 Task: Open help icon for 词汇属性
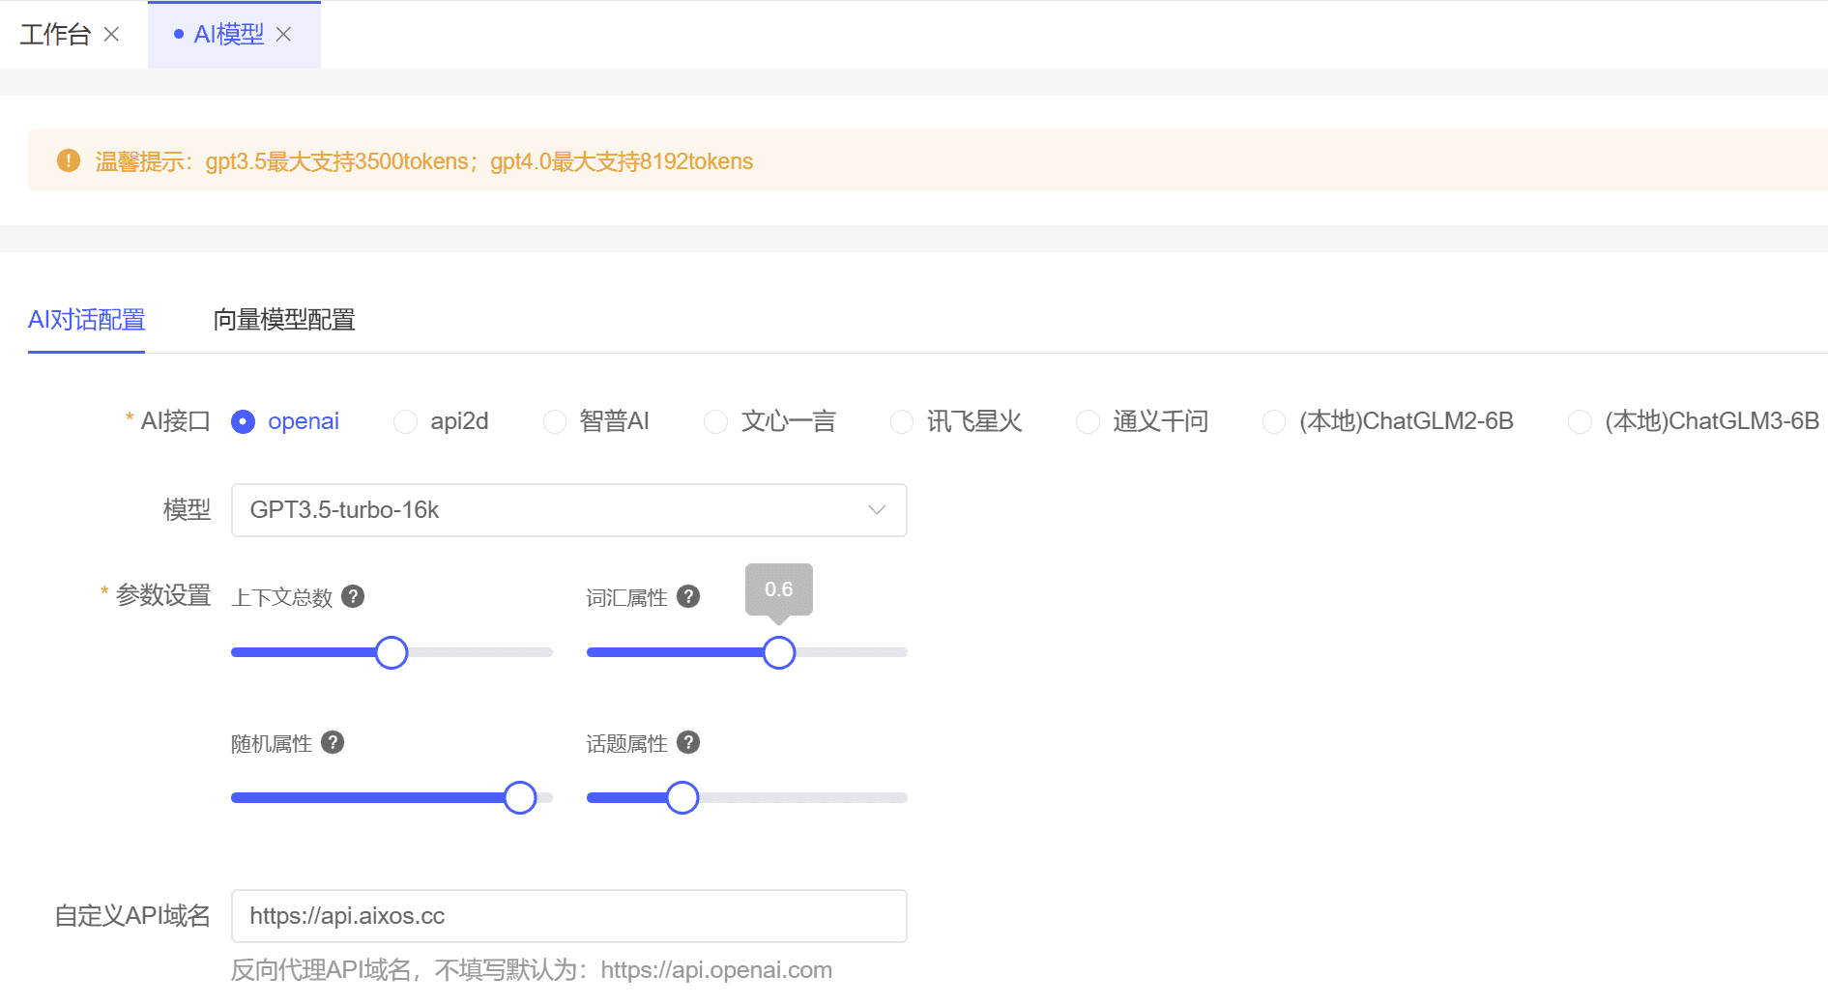pos(688,596)
